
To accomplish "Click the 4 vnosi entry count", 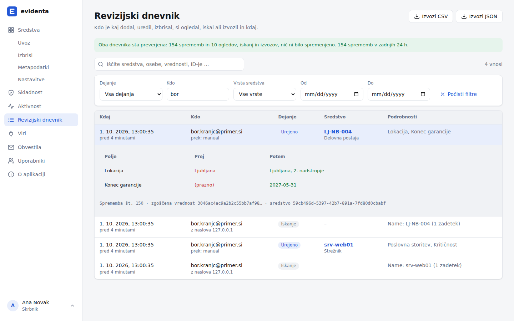I will 493,64.
